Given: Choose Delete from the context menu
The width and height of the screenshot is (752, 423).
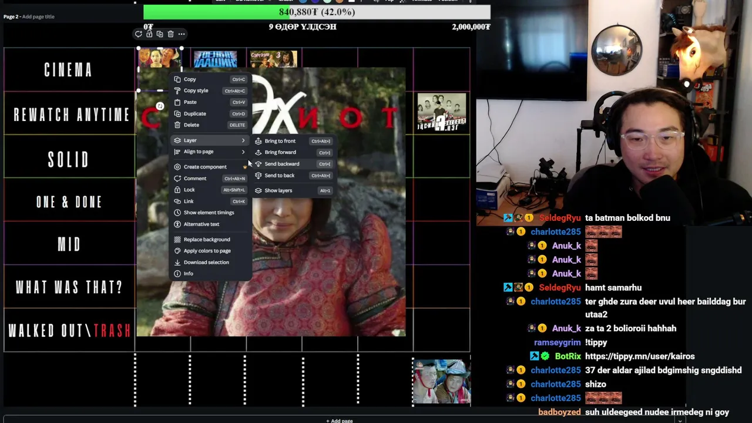Looking at the screenshot, I should pos(211,125).
